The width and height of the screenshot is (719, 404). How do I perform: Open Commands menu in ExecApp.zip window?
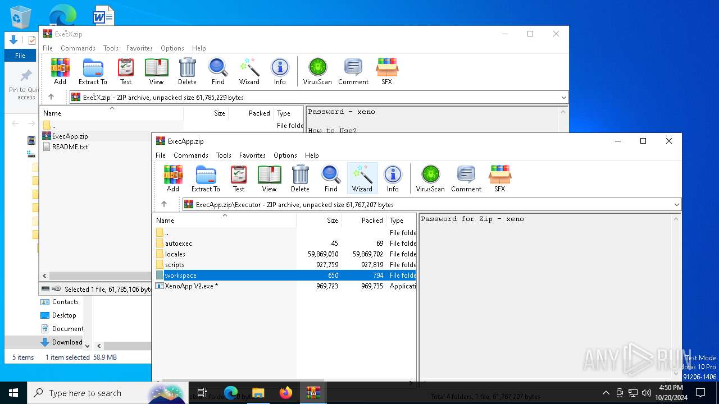point(191,155)
